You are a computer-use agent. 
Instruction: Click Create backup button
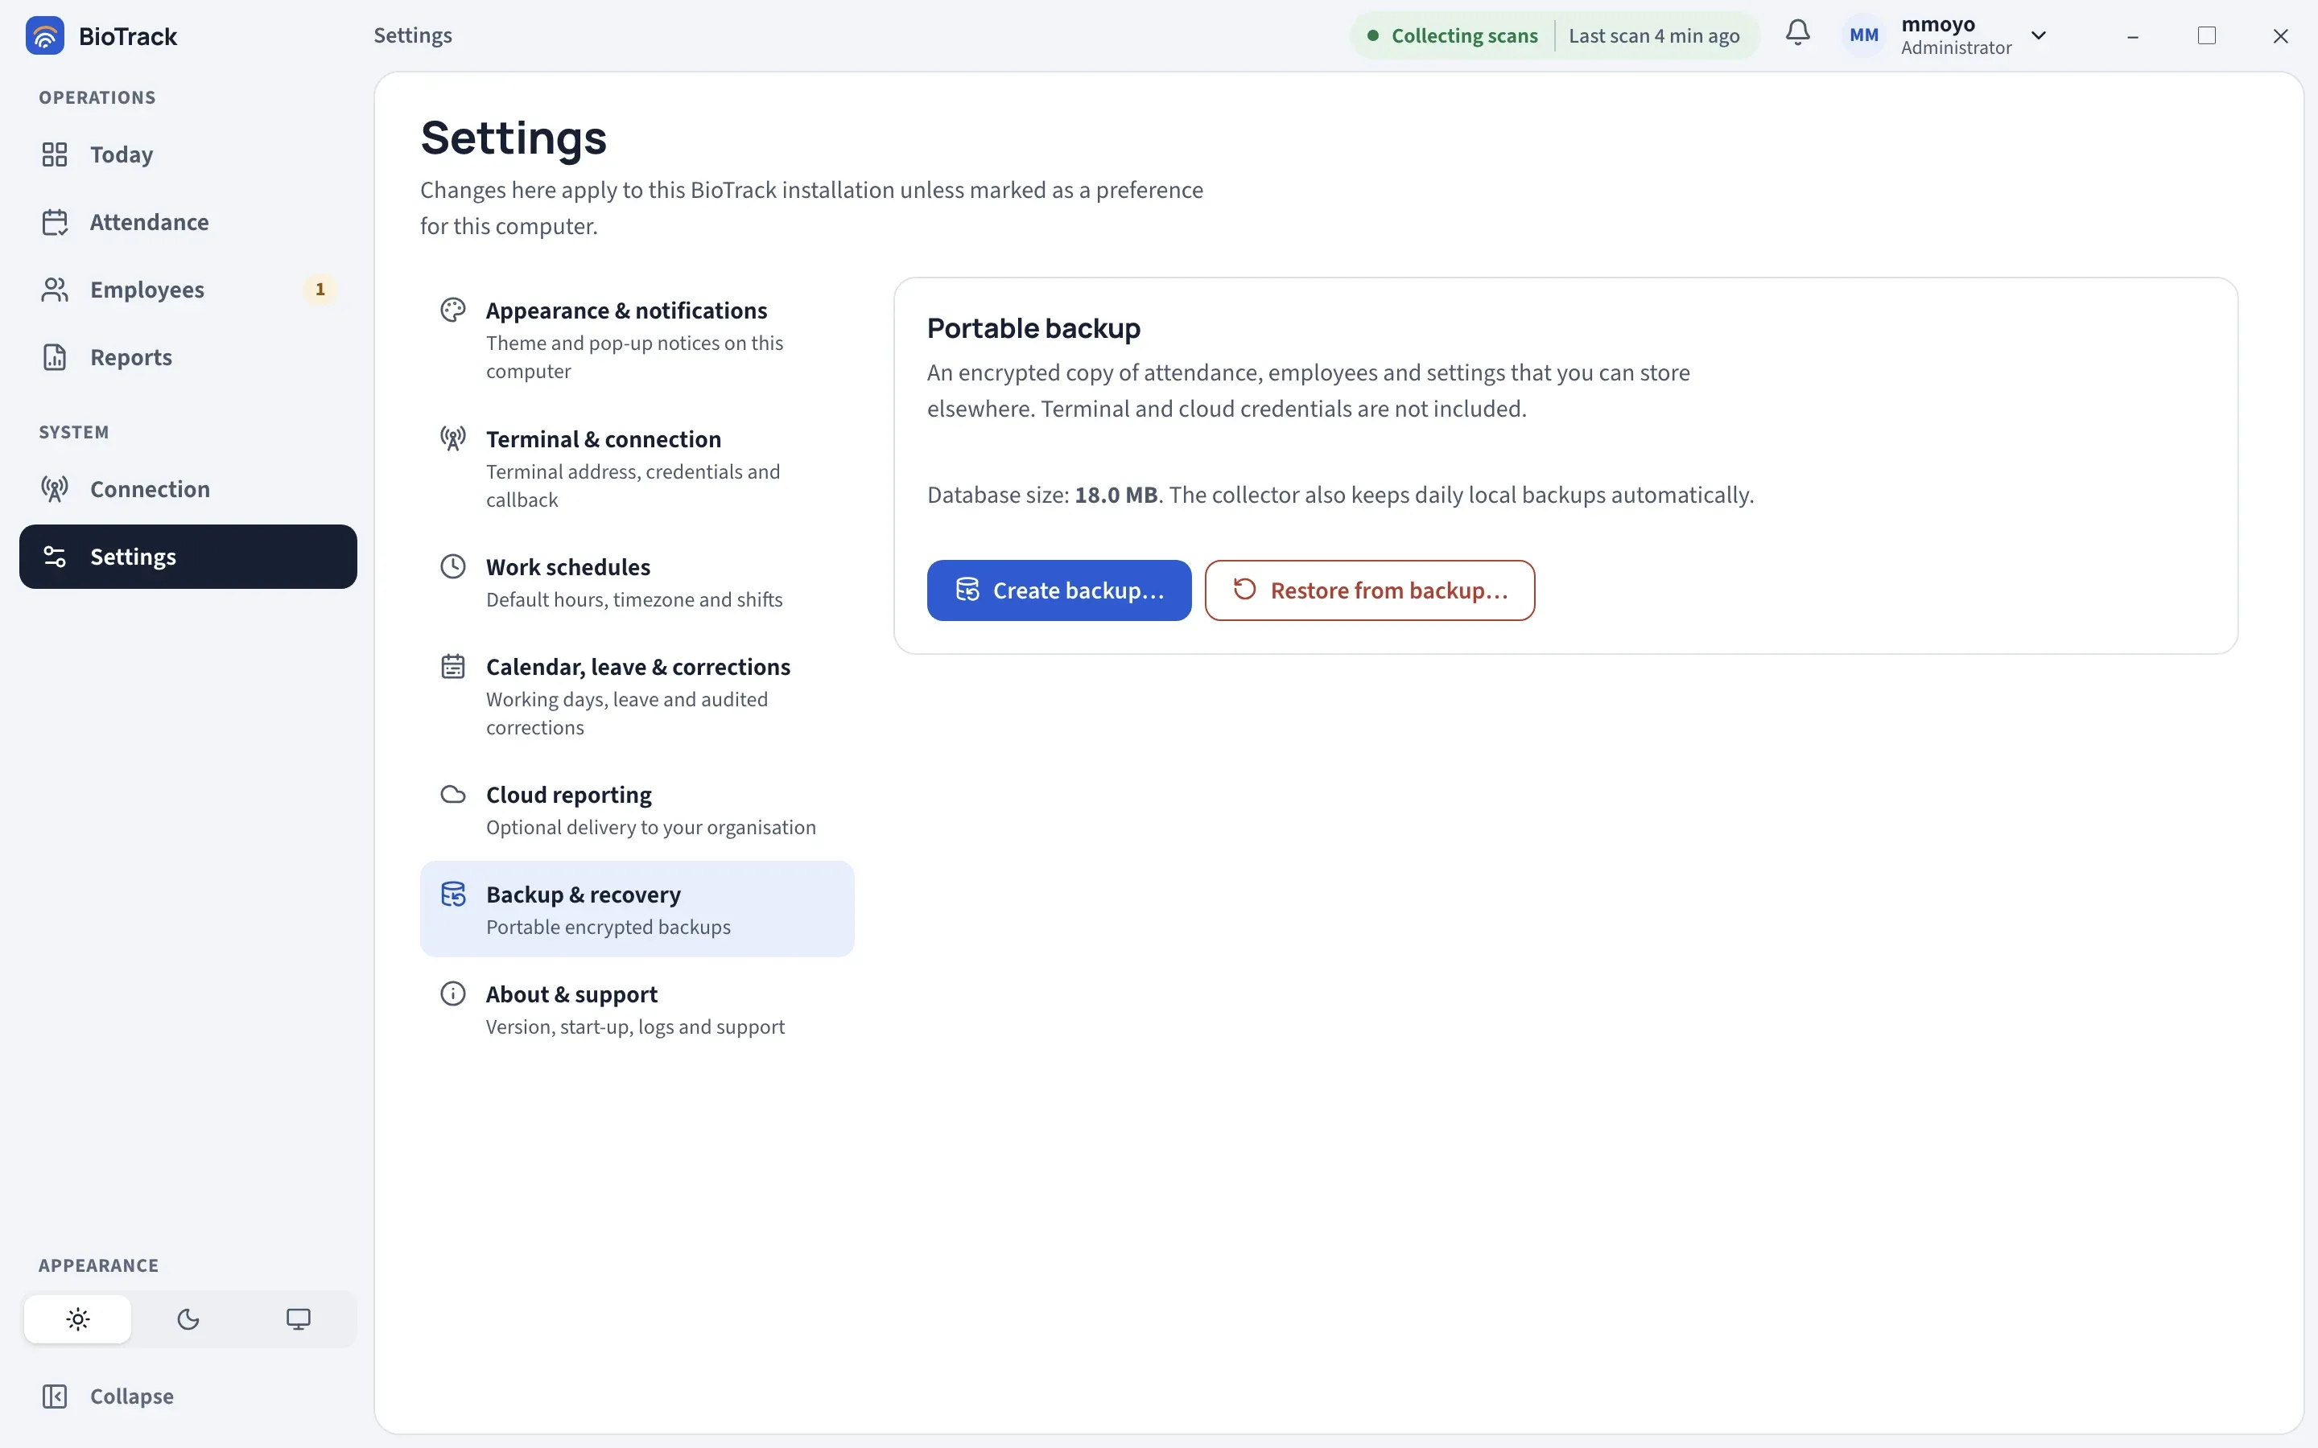(x=1059, y=590)
